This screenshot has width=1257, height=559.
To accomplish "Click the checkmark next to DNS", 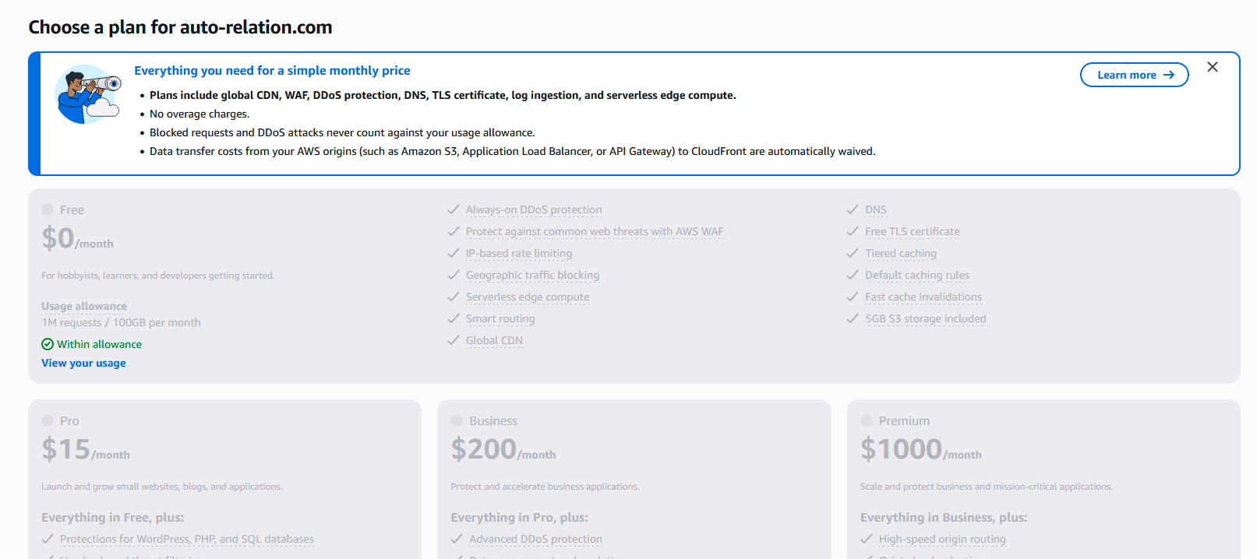I will point(853,209).
